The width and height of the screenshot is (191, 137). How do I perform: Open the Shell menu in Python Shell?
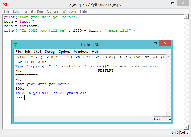click(x=37, y=52)
